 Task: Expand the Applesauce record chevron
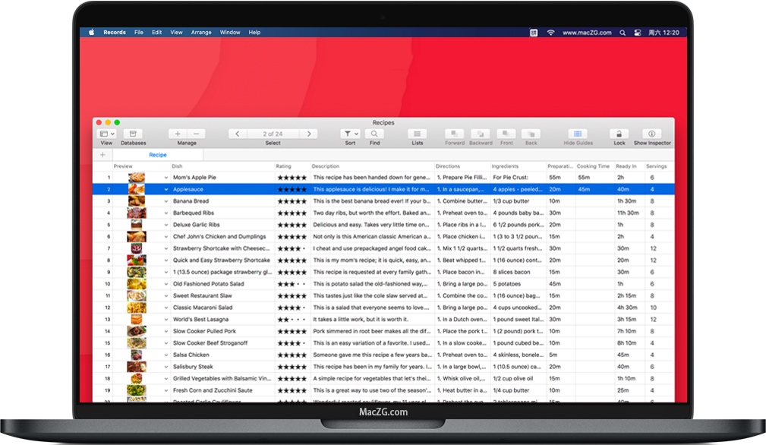coord(167,189)
